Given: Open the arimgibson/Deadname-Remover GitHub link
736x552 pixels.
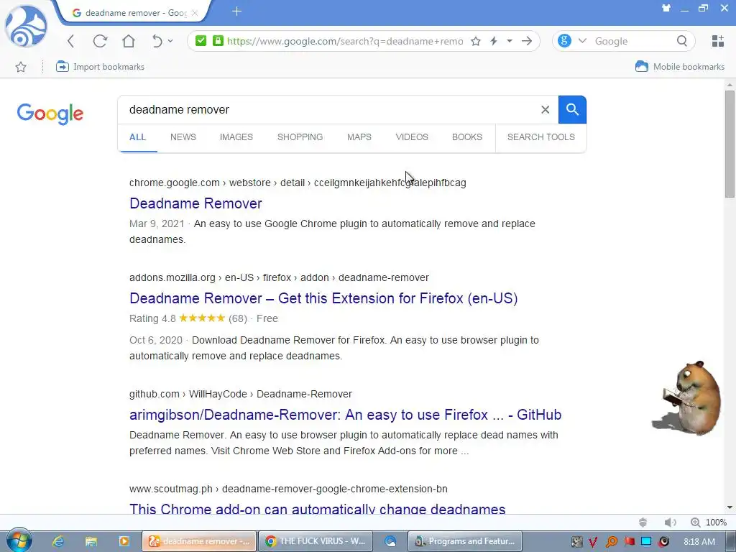Looking at the screenshot, I should click(346, 415).
